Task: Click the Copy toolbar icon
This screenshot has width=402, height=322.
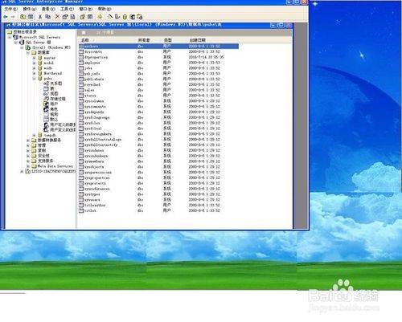Action: click(48, 17)
